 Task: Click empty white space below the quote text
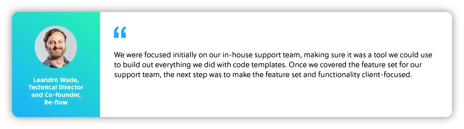(x=261, y=99)
